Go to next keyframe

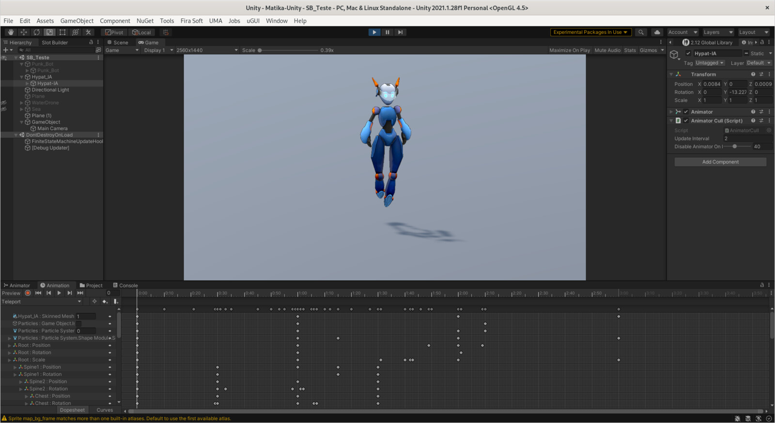pyautogui.click(x=70, y=293)
